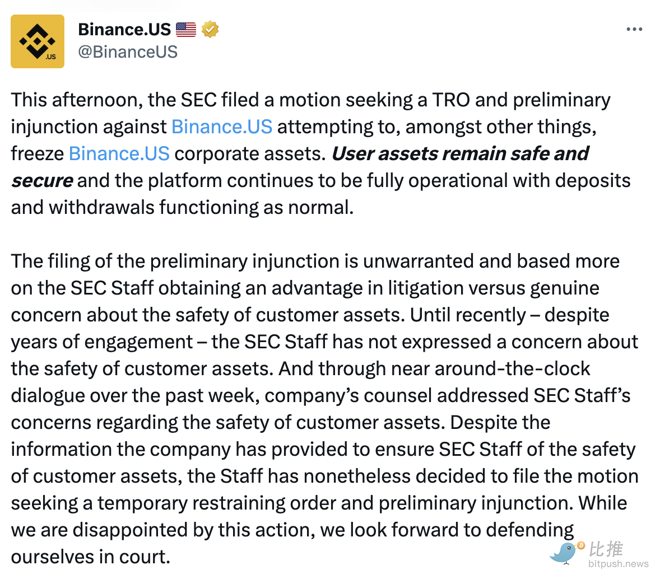Viewport: 660px width, 579px height.
Task: Click the paragraph starting 'The filing of'
Action: point(324,409)
